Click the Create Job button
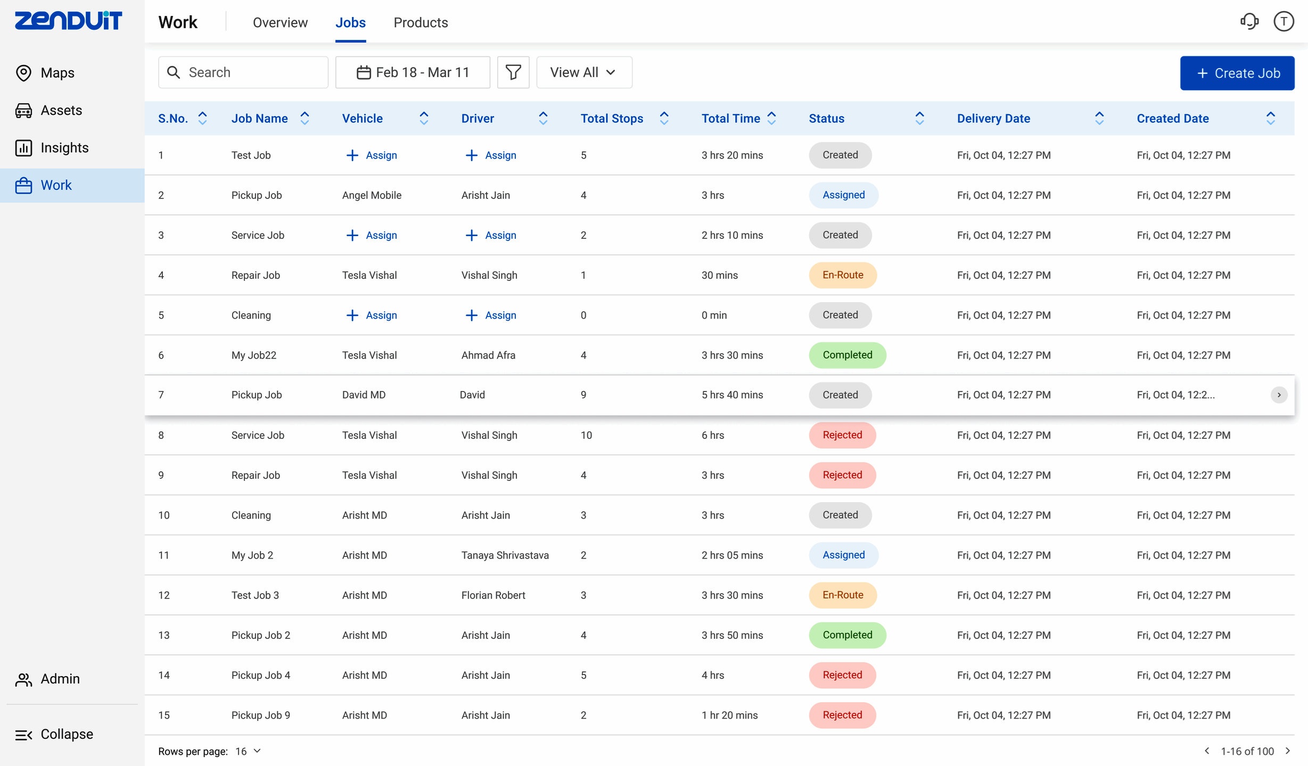The image size is (1308, 766). (x=1237, y=73)
